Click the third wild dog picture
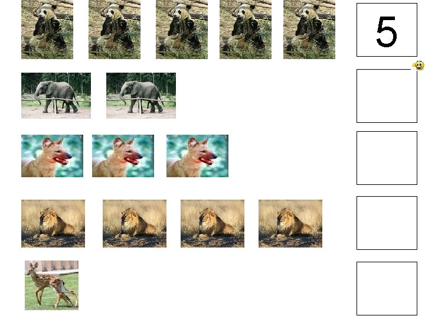The image size is (425, 319). click(x=197, y=156)
